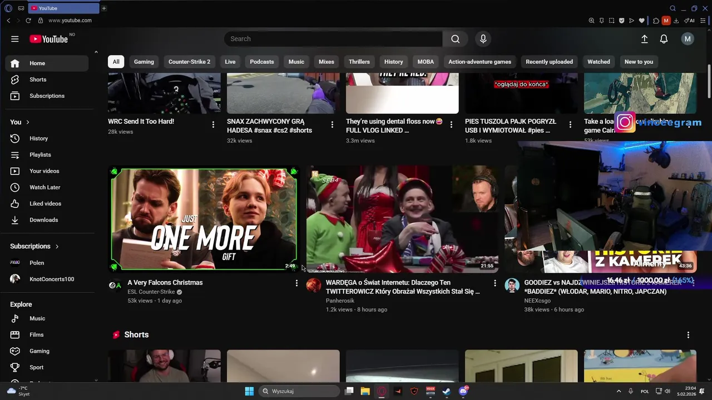Click the browser address bar URL
Image resolution: width=712 pixels, height=400 pixels.
[x=70, y=21]
